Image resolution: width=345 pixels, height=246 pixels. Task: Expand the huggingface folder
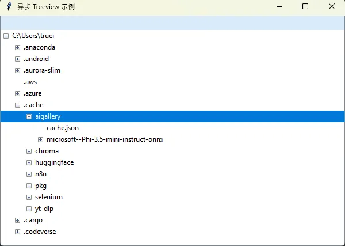coord(29,162)
